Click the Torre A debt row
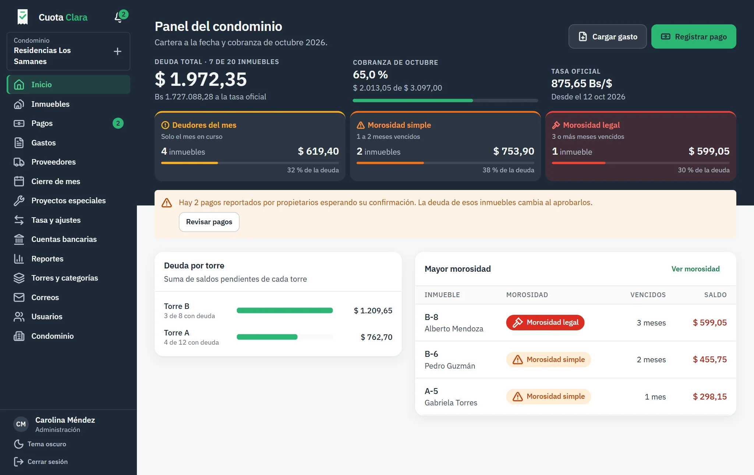 (x=278, y=337)
